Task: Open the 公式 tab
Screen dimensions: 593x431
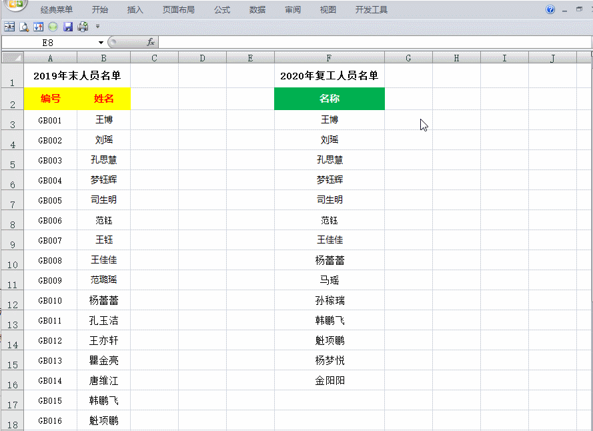Action: click(x=222, y=10)
